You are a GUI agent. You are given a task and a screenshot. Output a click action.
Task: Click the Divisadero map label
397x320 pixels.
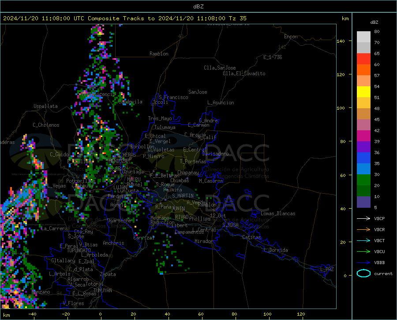(215, 154)
